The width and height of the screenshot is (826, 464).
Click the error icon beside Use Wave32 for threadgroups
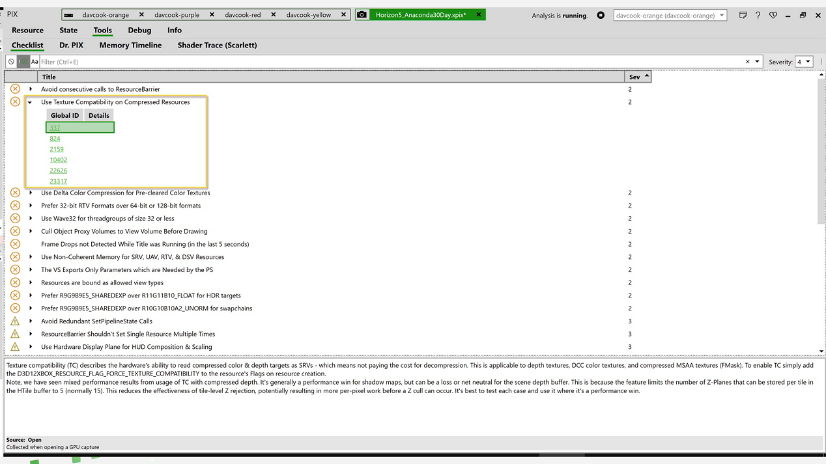pos(15,218)
